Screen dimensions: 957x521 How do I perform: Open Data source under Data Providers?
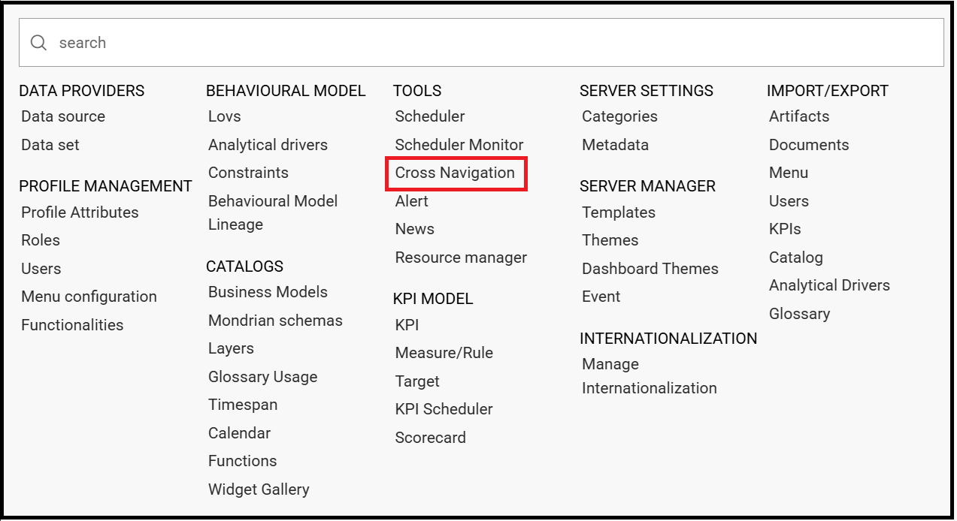[63, 116]
